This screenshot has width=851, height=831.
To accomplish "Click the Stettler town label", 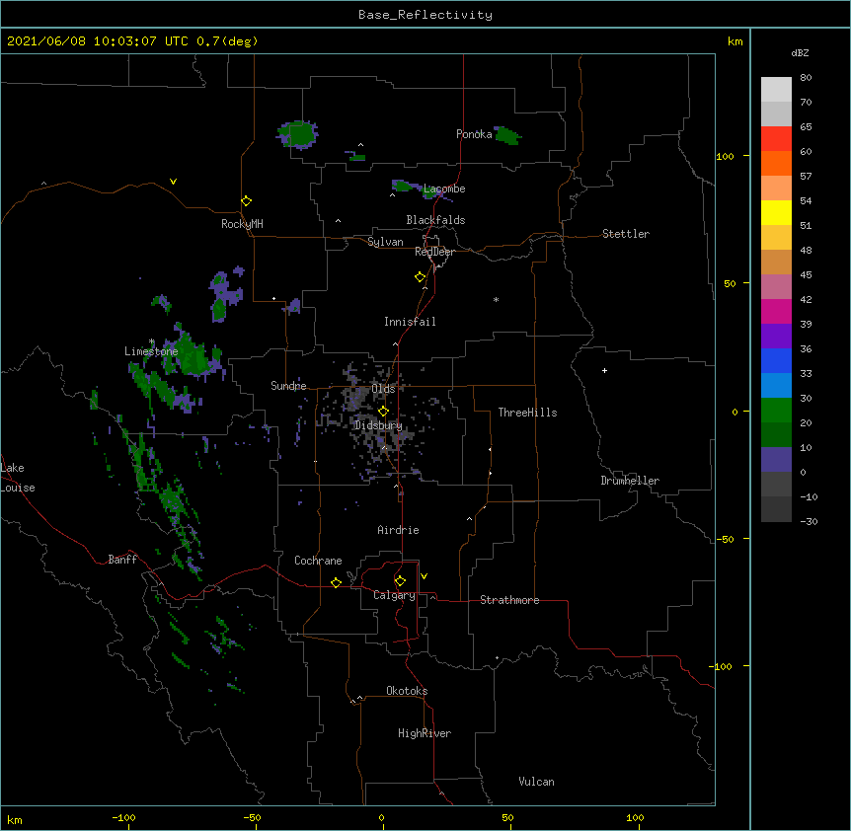I will pos(626,234).
